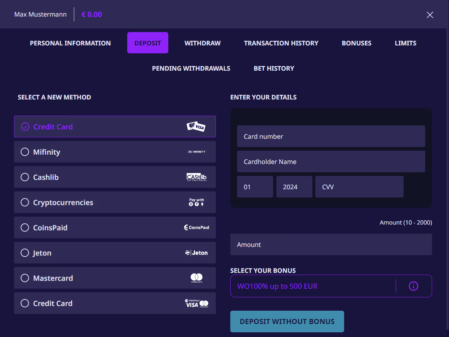Image resolution: width=449 pixels, height=337 pixels.
Task: Click the CoinsPaid logo icon
Action: pos(196,227)
